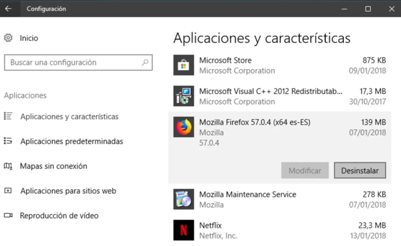Click the Aplicaciones y características page heading
The height and width of the screenshot is (246, 401).
click(262, 38)
